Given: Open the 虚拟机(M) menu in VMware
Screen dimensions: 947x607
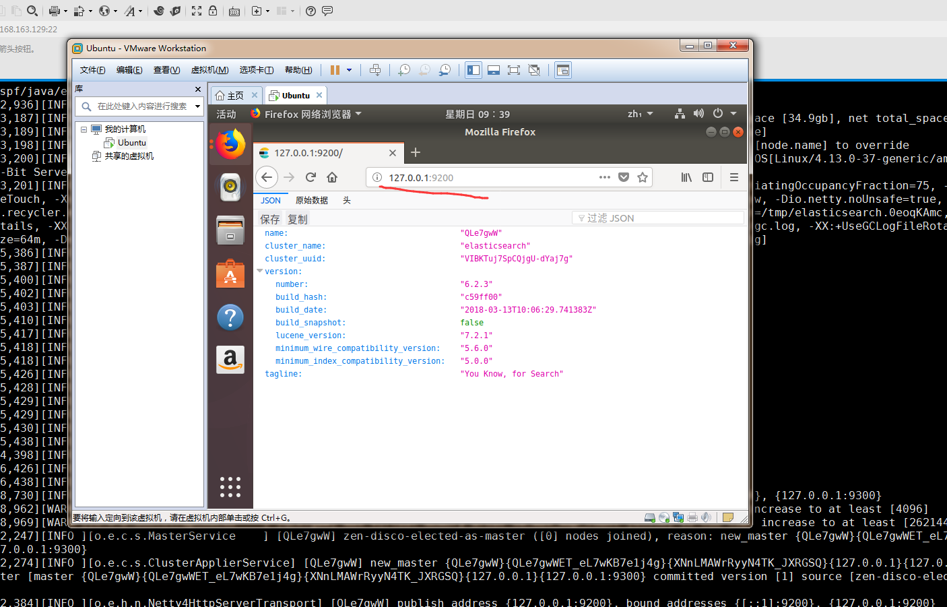Looking at the screenshot, I should [x=209, y=70].
